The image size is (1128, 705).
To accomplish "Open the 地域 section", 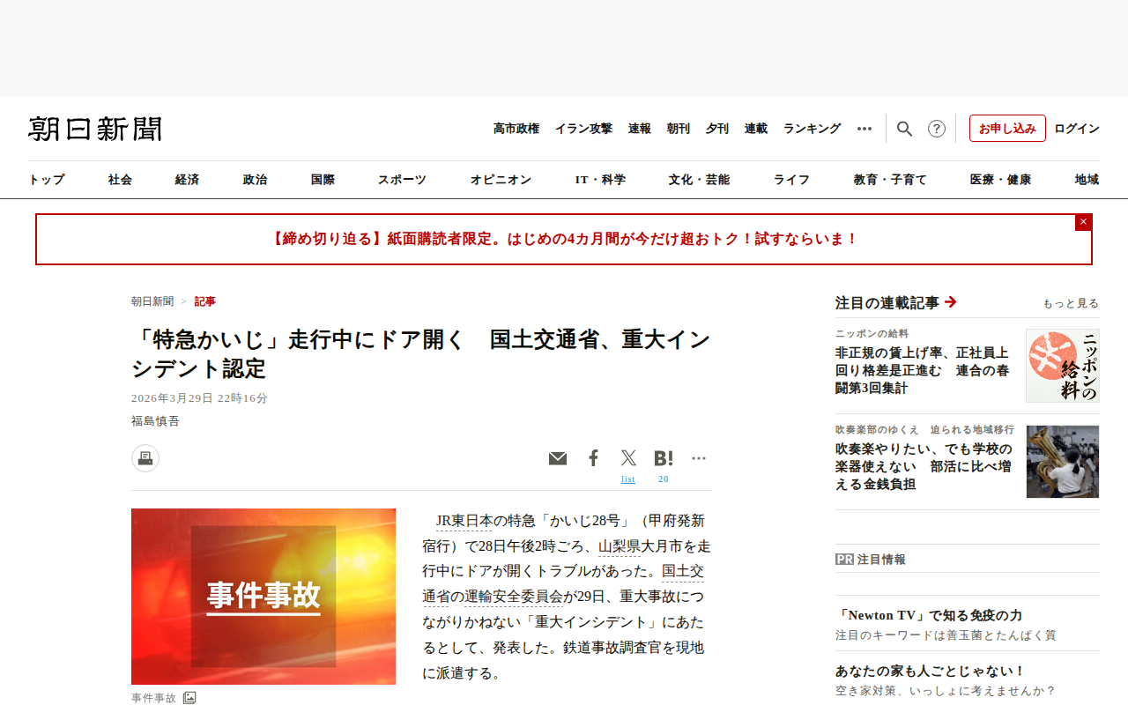I will (1087, 180).
